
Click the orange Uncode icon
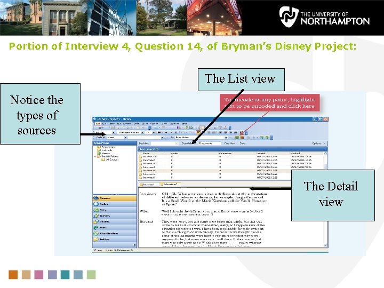point(242,138)
